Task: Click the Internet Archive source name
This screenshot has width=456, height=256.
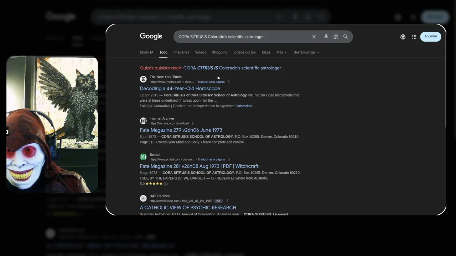Action: point(162,118)
